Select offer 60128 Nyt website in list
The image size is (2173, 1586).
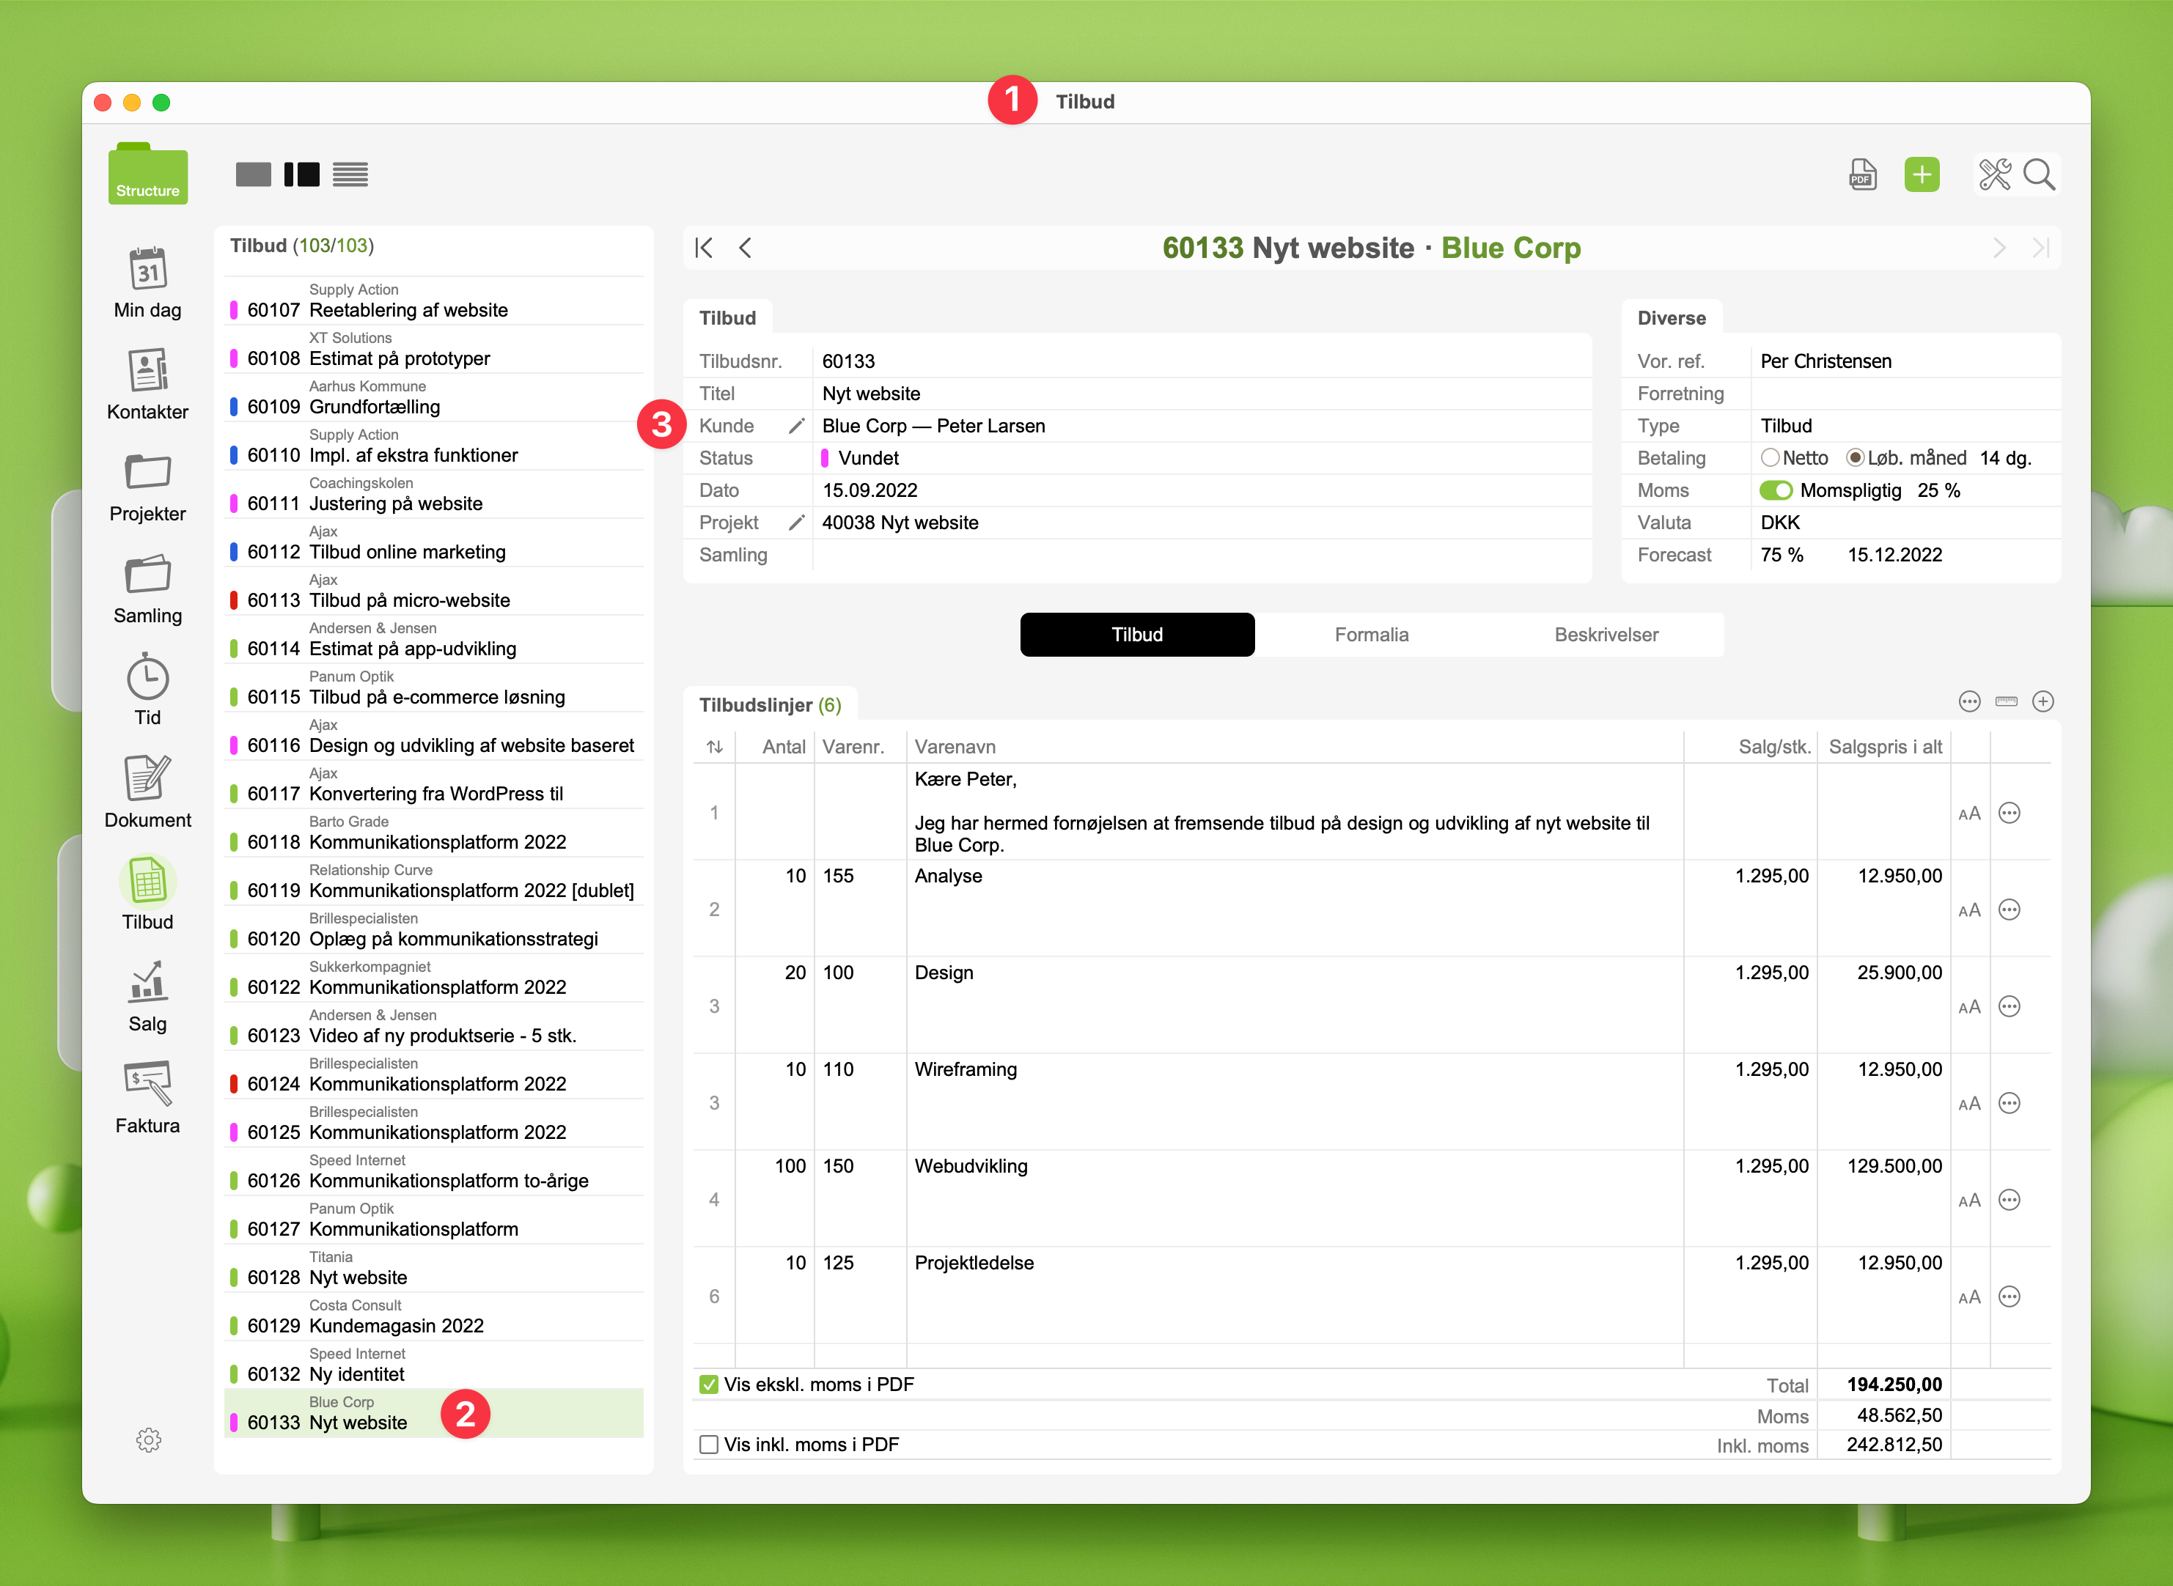[x=357, y=1277]
